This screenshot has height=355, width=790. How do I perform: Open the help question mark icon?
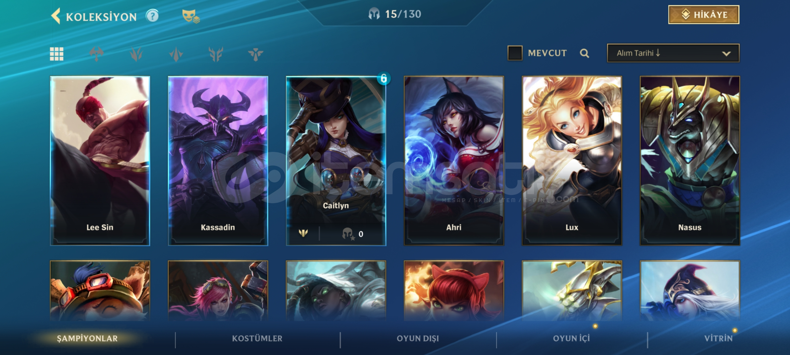click(152, 16)
